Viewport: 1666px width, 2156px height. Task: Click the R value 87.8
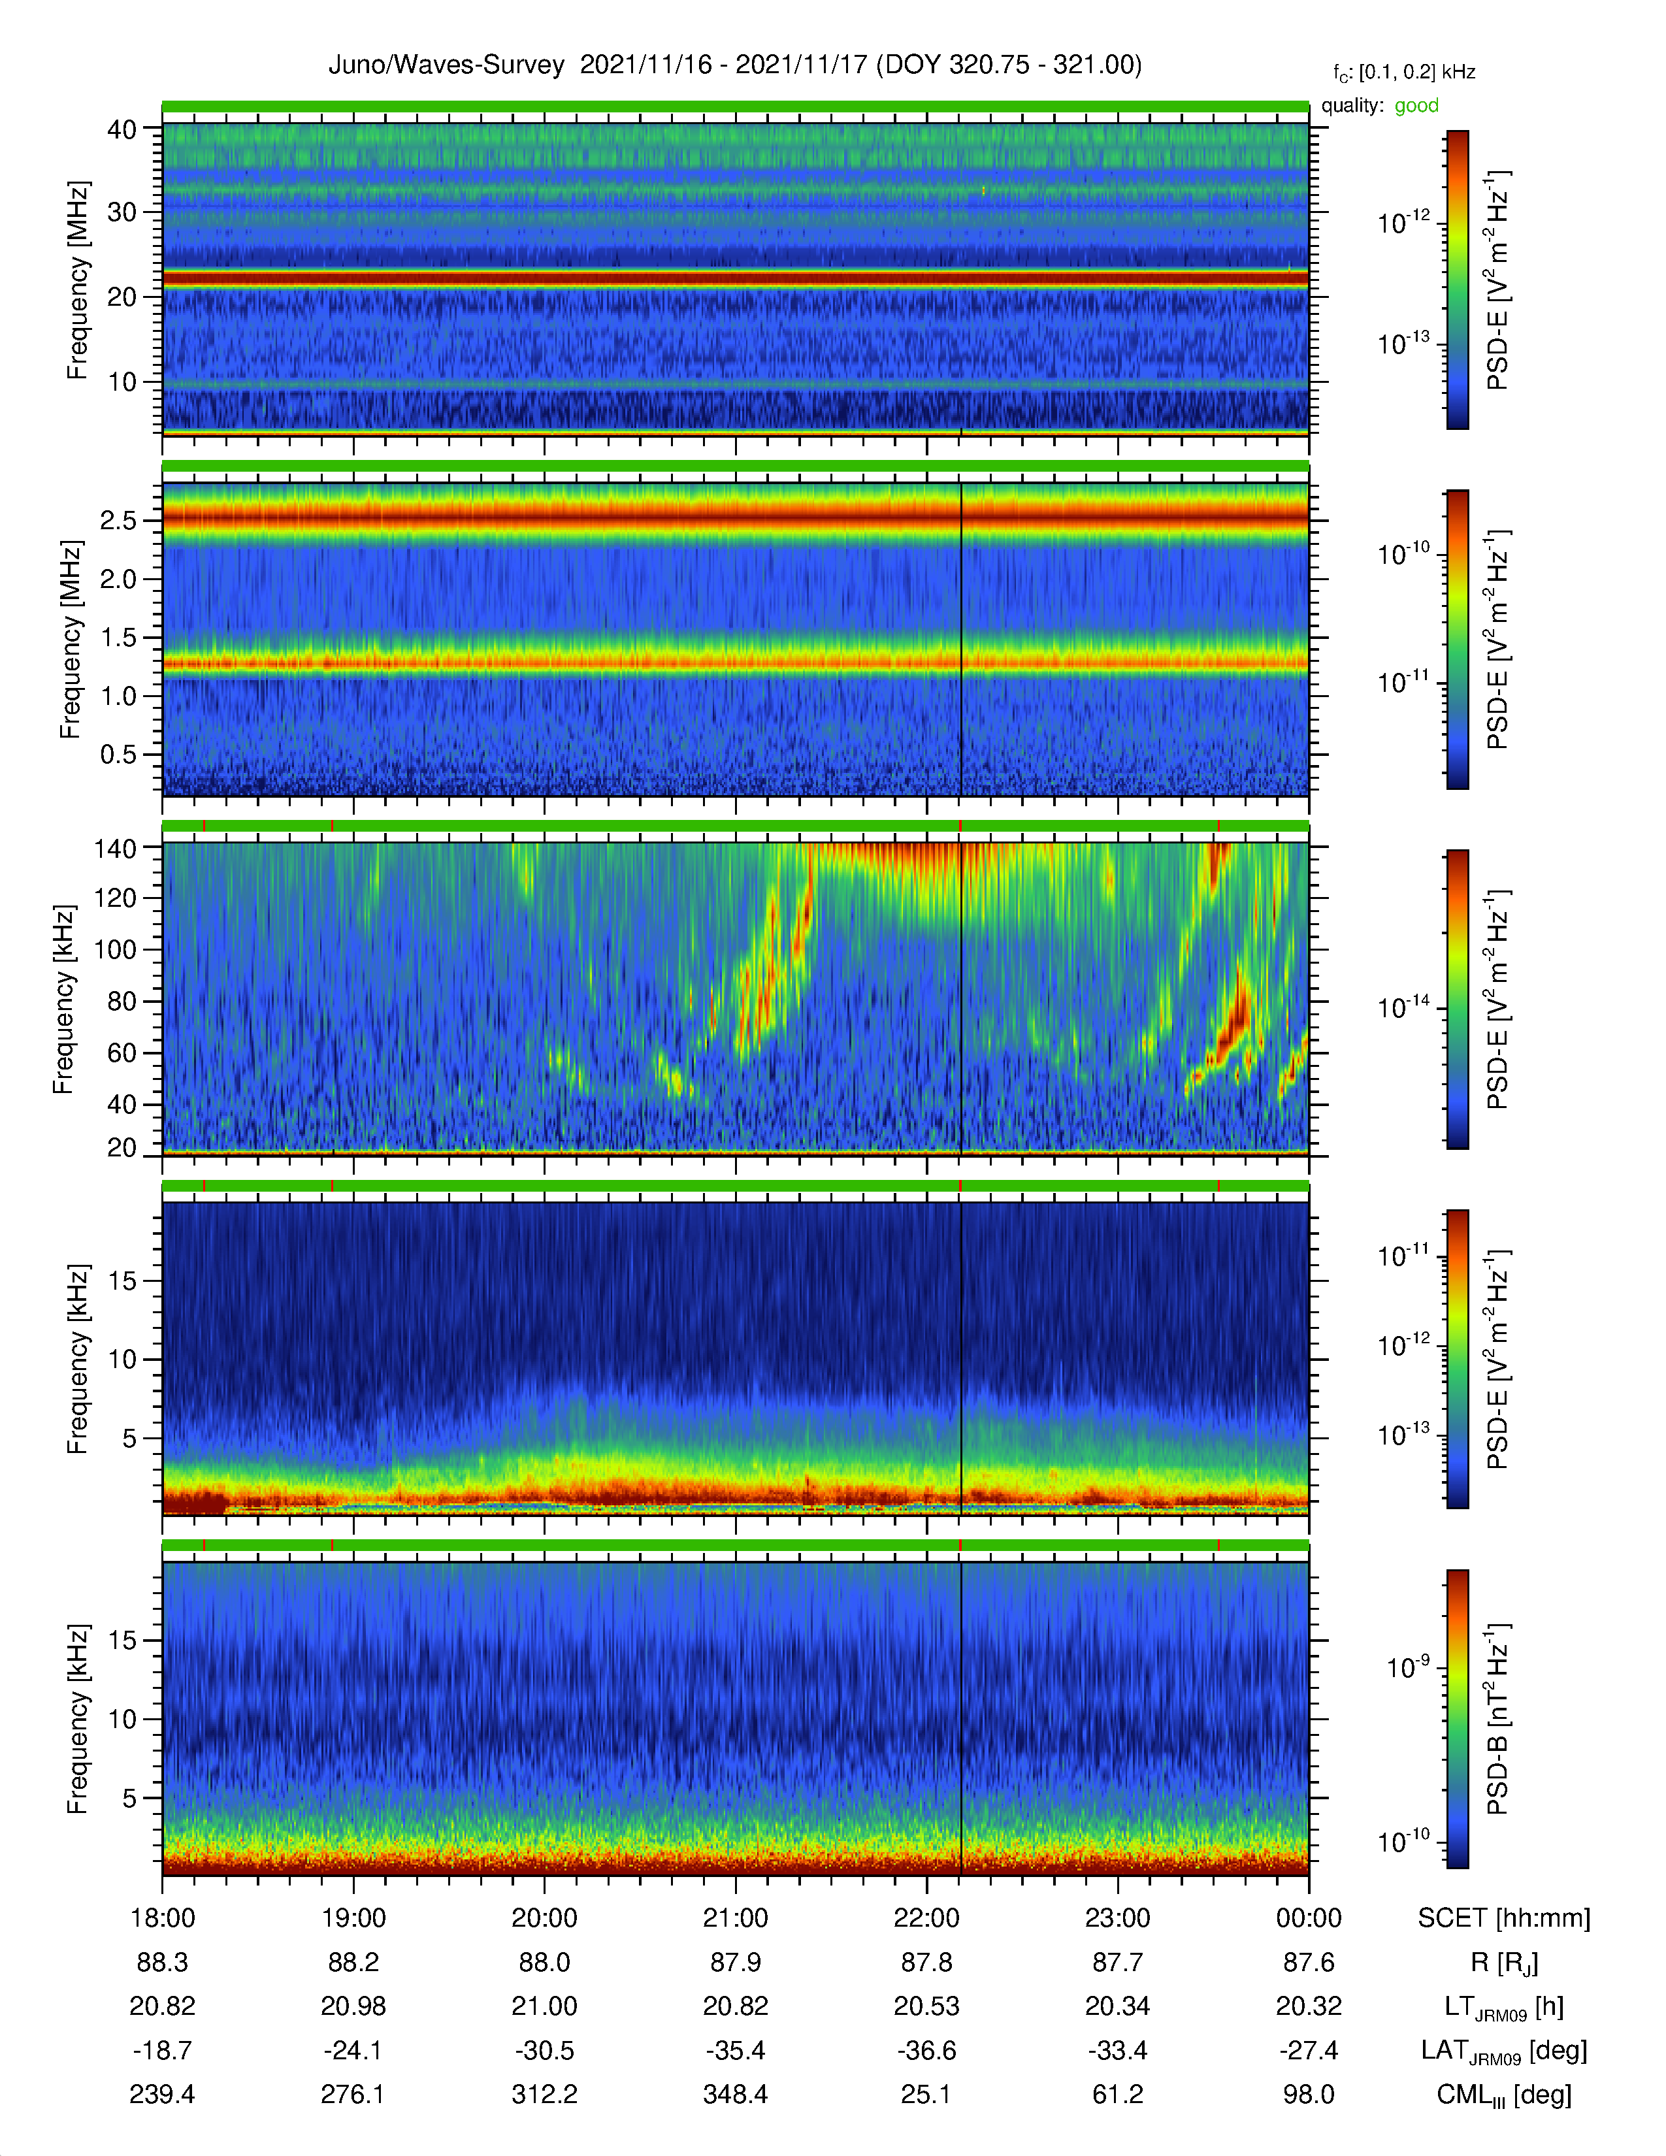[927, 1963]
